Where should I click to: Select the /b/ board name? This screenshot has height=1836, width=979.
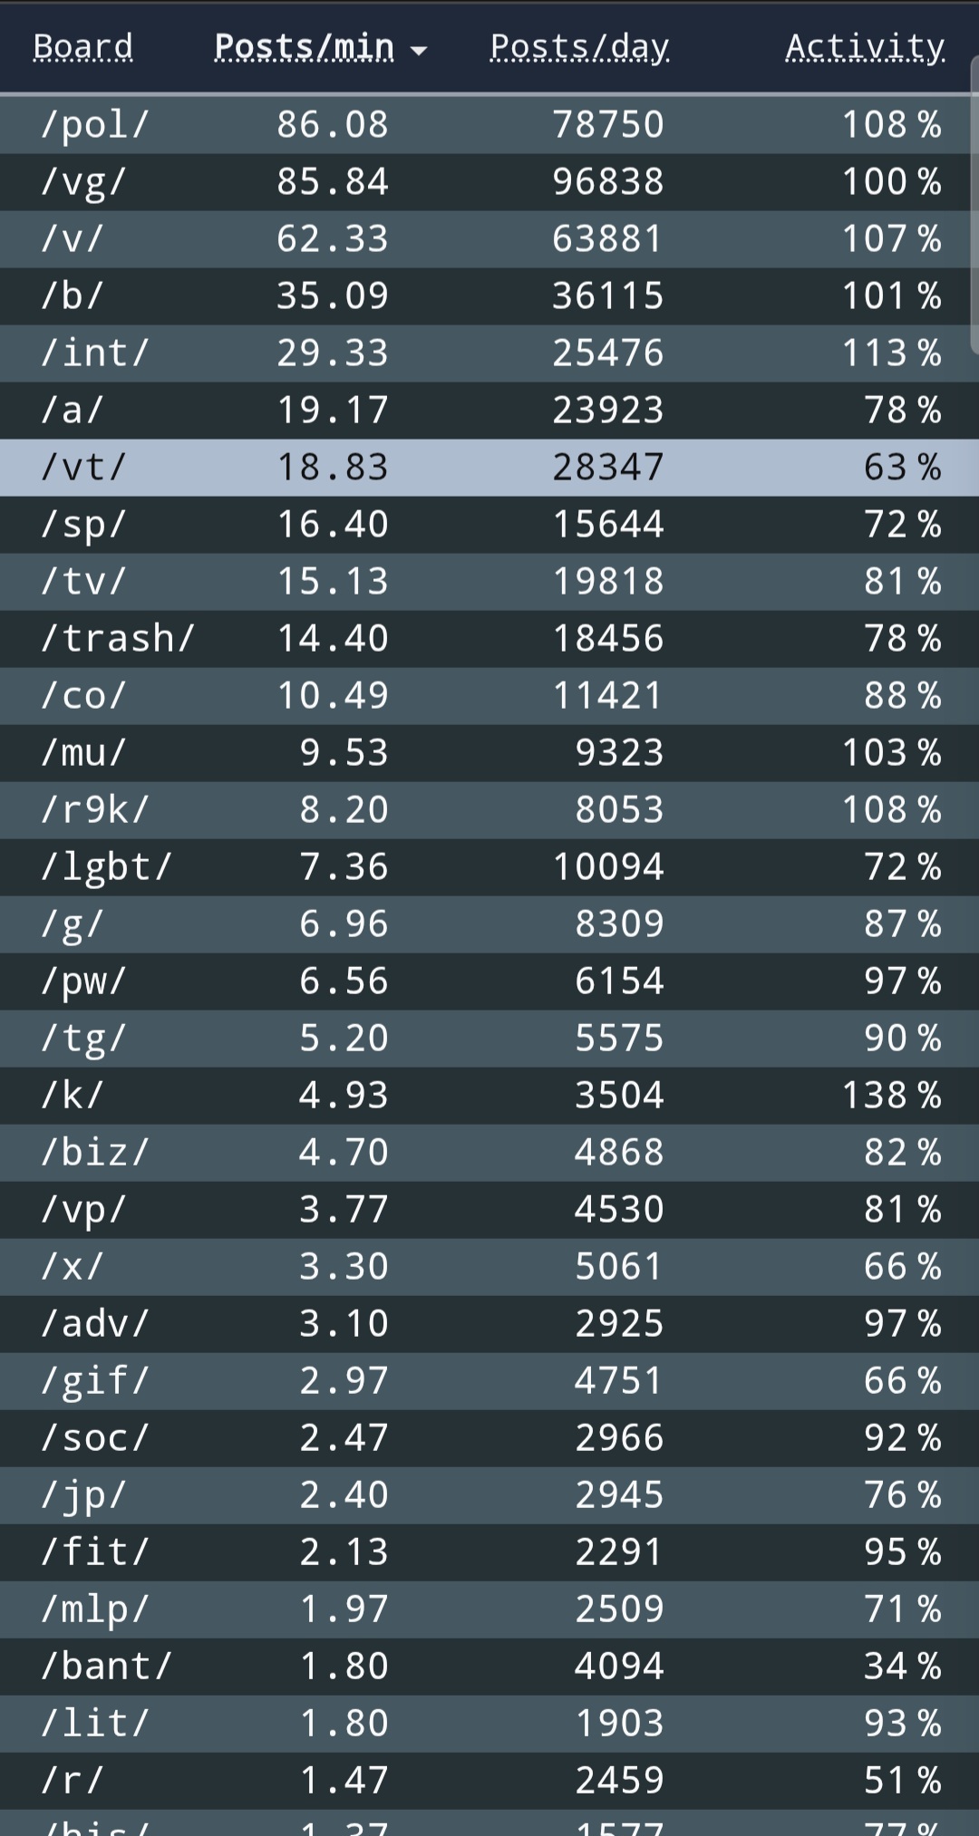click(x=73, y=295)
